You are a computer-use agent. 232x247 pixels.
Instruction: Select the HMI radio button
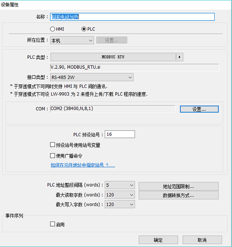point(53,29)
